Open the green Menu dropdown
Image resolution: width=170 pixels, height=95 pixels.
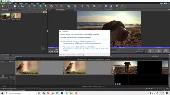(4, 3)
